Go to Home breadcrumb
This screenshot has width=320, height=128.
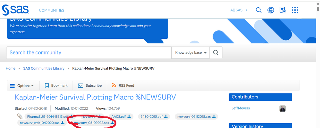tap(10, 68)
